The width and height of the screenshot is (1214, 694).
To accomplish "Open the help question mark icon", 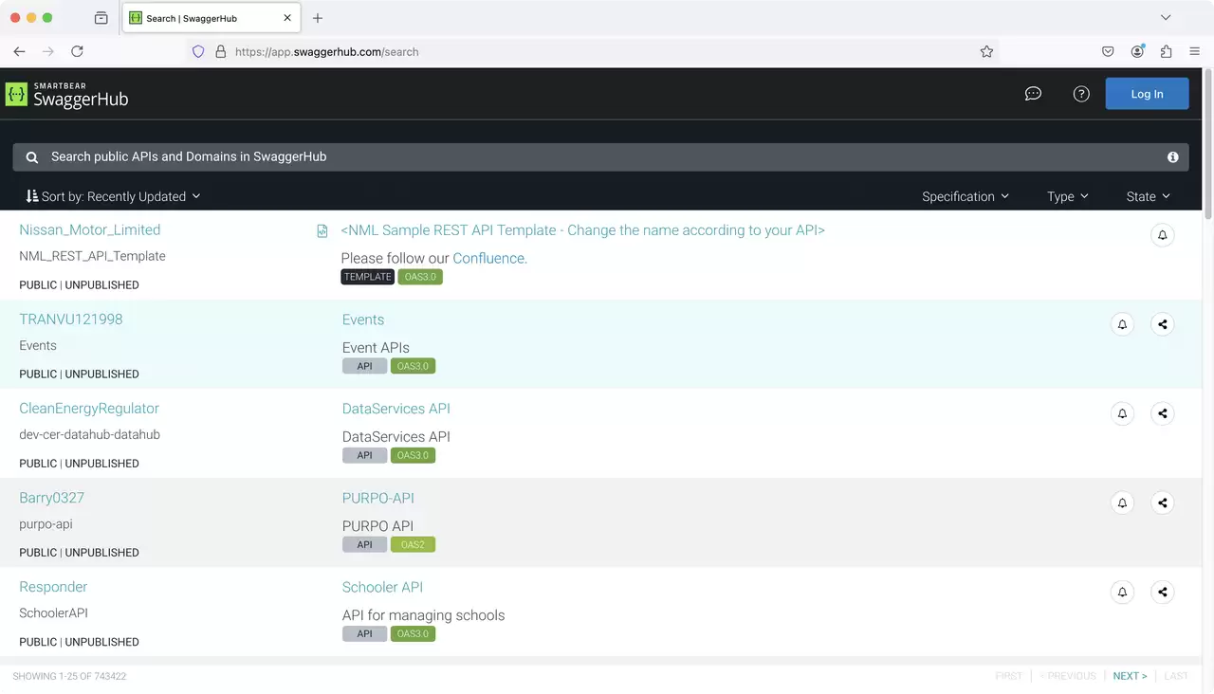I will point(1081,94).
